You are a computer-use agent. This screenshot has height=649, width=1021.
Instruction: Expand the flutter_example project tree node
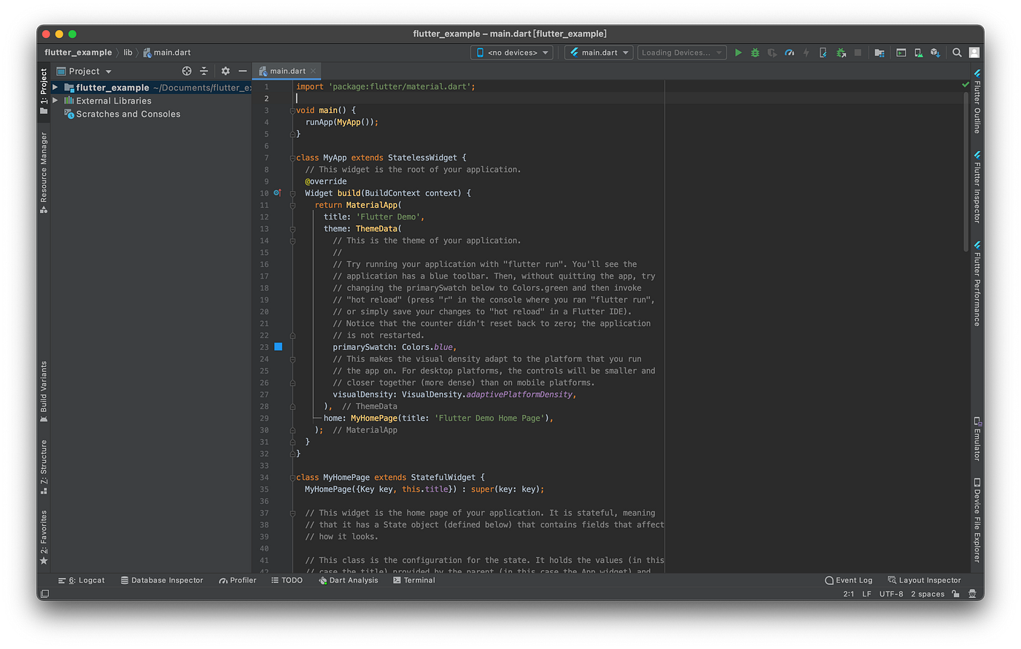point(55,88)
